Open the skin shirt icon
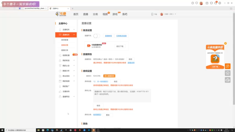 point(211,3)
